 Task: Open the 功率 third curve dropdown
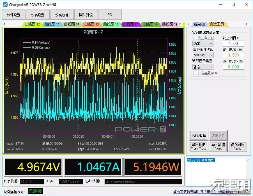pos(203,44)
